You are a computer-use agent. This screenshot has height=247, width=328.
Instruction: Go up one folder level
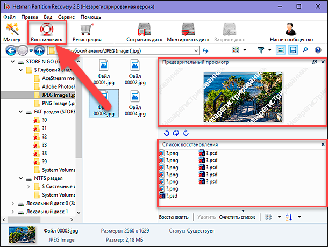coord(39,50)
